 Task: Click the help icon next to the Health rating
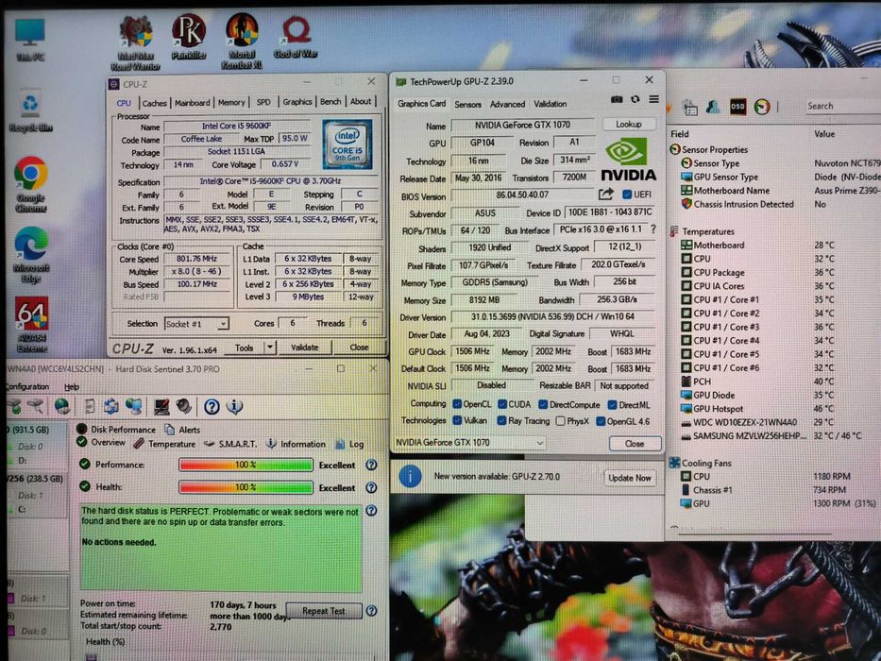pos(371,487)
